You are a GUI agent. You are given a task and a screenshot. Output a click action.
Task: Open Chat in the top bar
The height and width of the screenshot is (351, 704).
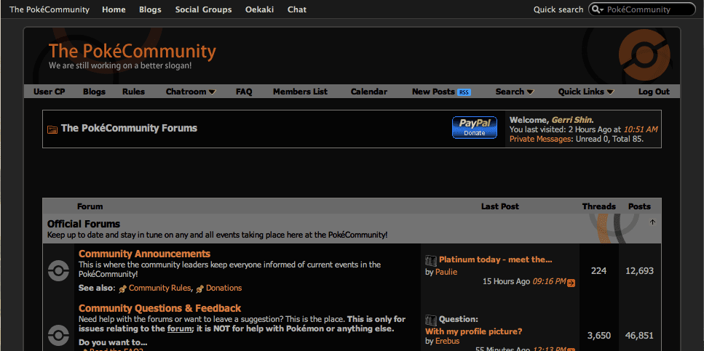click(297, 9)
